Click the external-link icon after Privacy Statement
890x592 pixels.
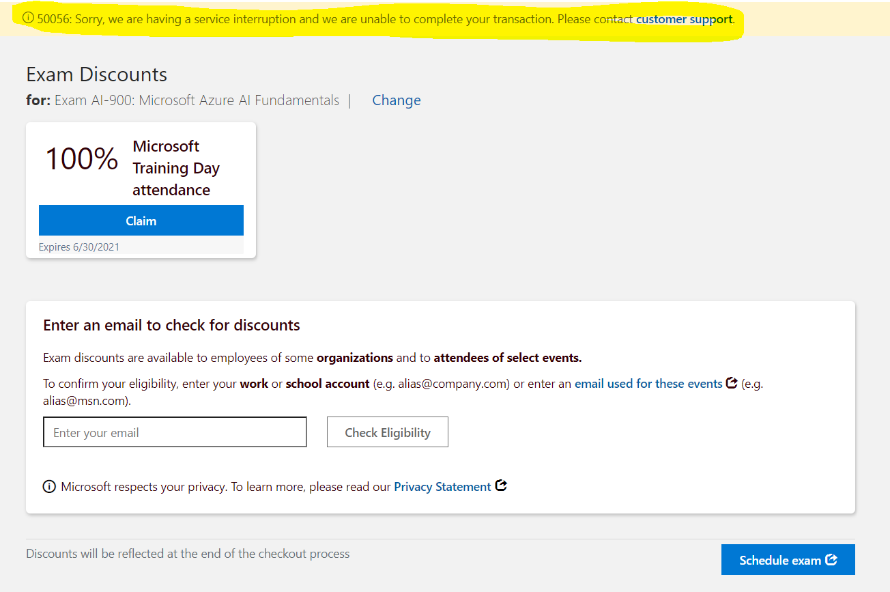pyautogui.click(x=501, y=486)
